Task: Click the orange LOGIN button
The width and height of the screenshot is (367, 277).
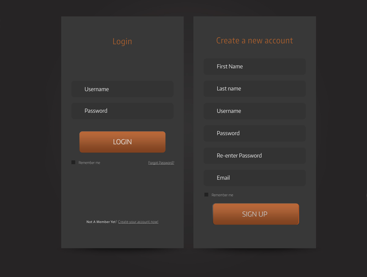Action: (x=122, y=142)
